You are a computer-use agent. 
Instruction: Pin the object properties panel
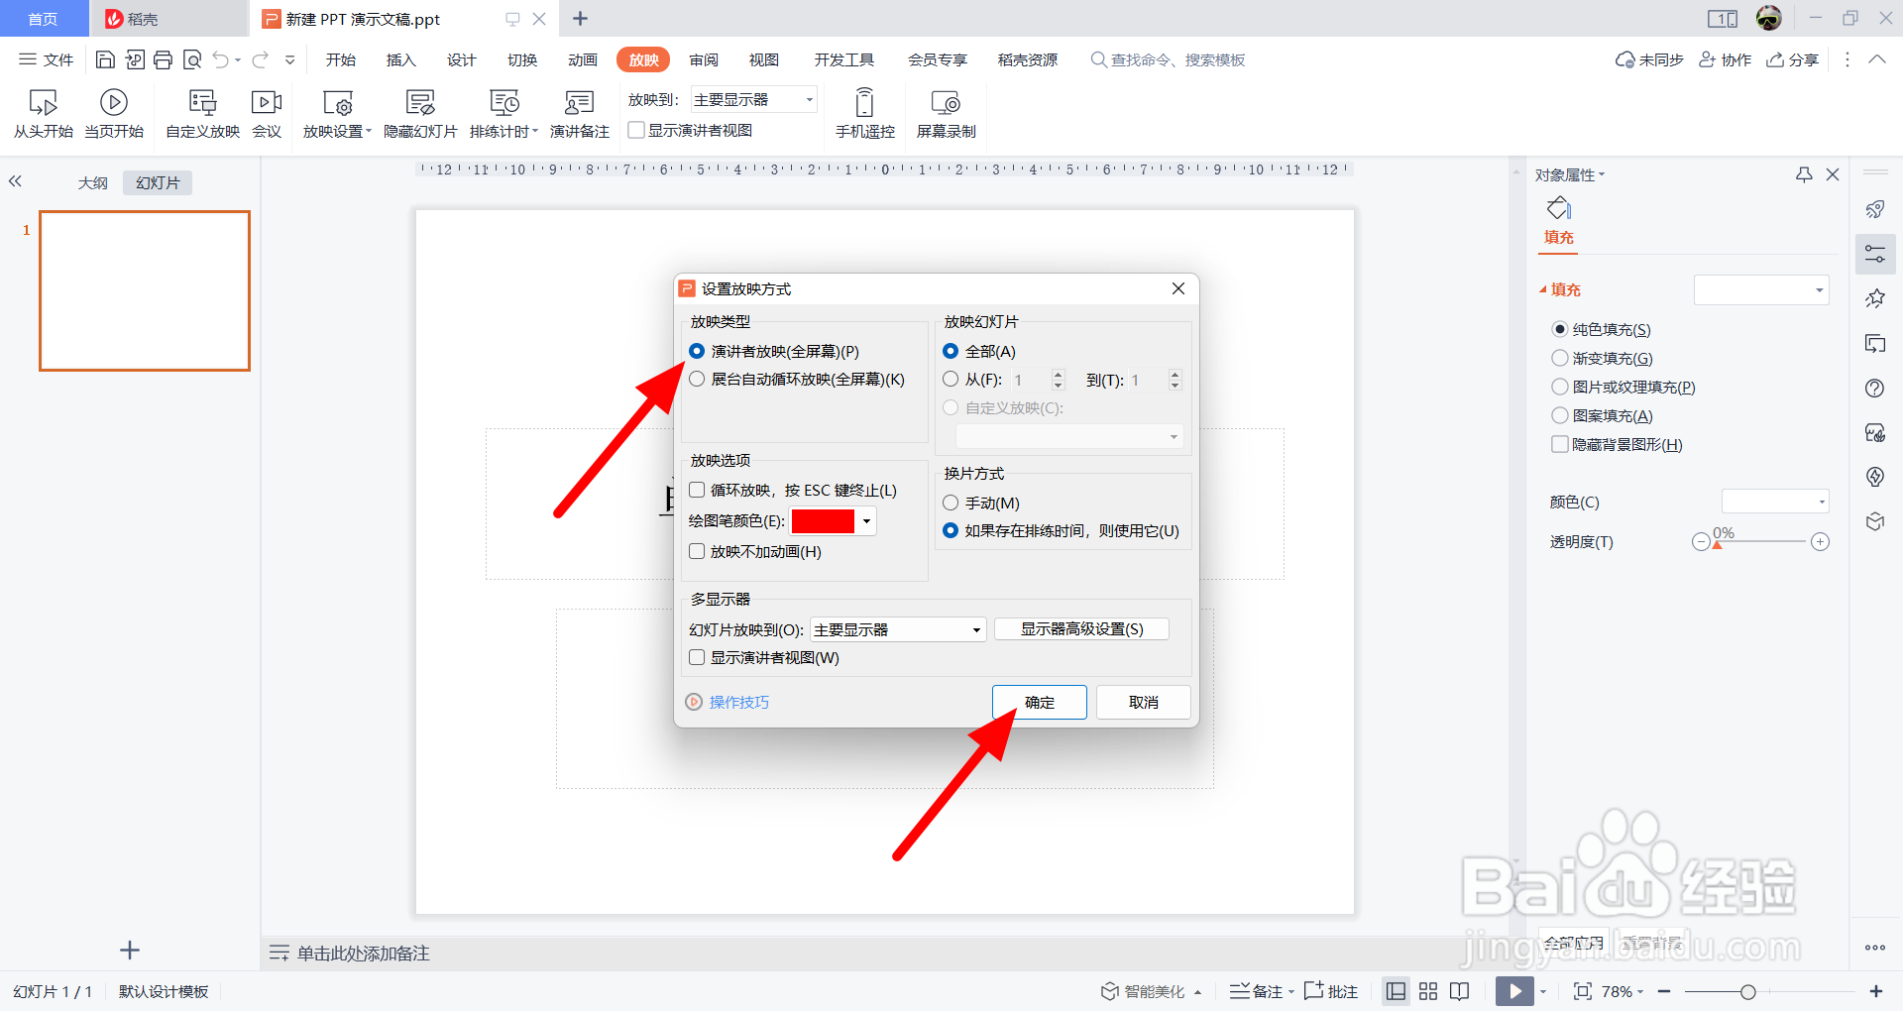(x=1804, y=174)
